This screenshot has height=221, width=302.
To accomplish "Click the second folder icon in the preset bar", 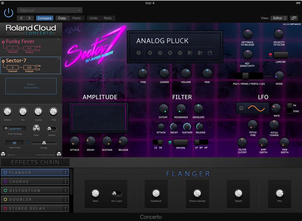I will coord(200,53).
